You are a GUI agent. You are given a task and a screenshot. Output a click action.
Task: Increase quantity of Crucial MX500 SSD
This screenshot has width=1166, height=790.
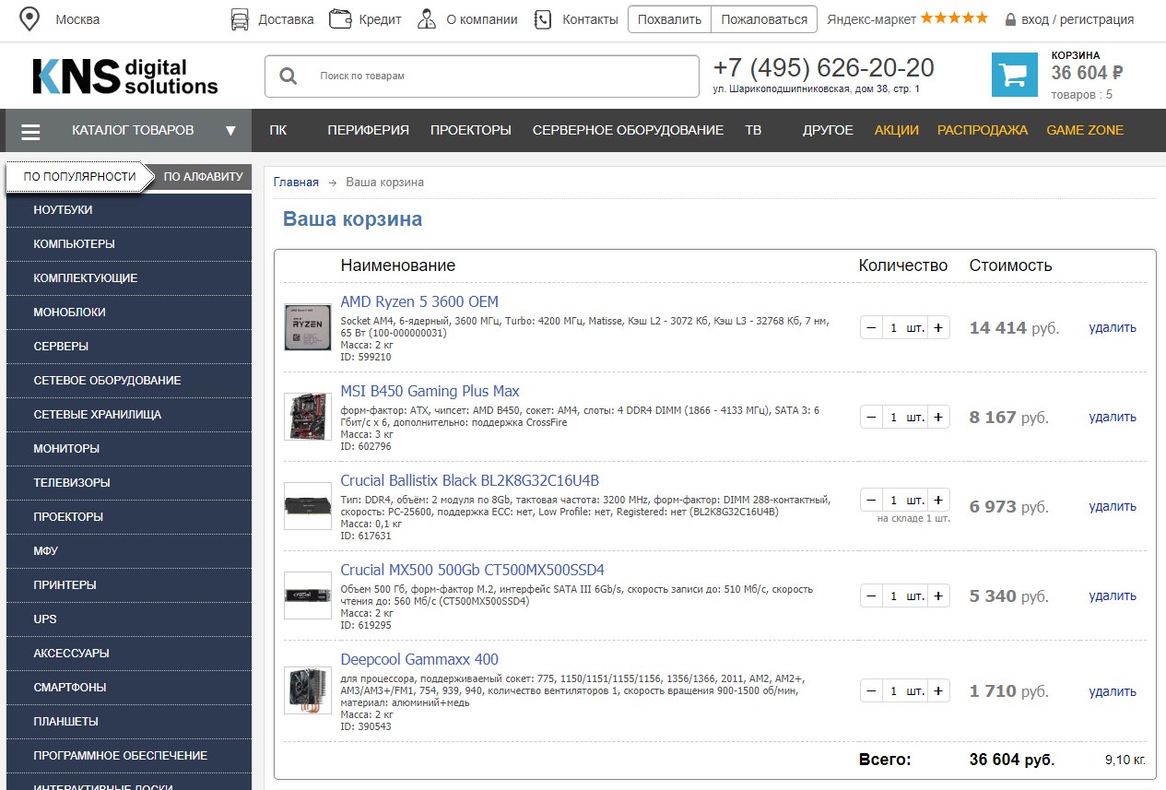coord(938,595)
